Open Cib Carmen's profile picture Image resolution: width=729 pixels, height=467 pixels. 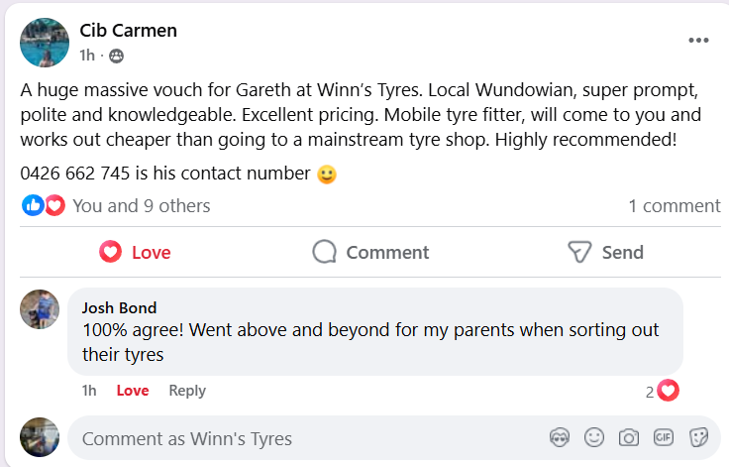45,43
